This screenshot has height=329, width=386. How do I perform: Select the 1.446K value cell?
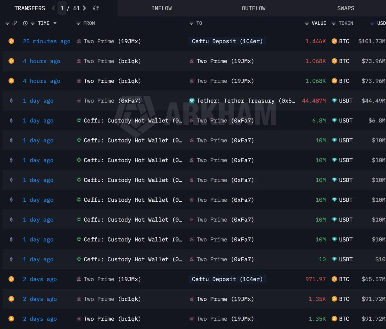tap(316, 41)
